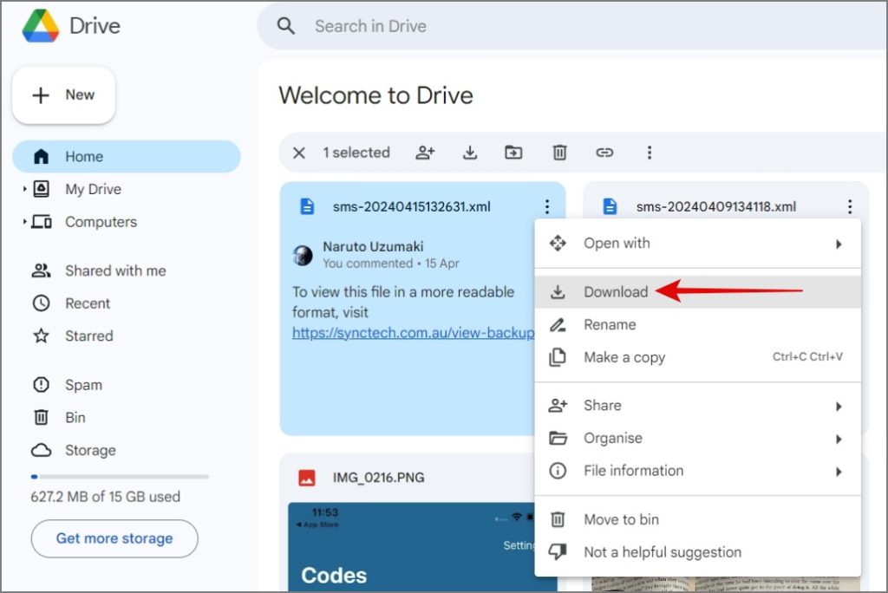Viewport: 888px width, 593px height.
Task: Choose Not a helpful suggestion
Action: click(698, 552)
